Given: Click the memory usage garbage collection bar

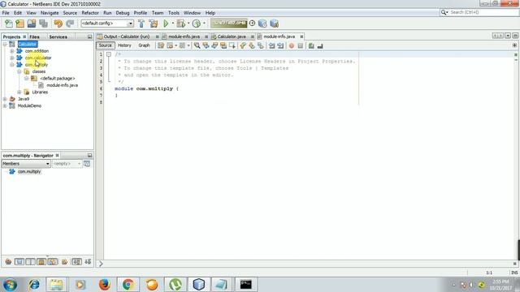Looking at the screenshot, I should 229,24.
